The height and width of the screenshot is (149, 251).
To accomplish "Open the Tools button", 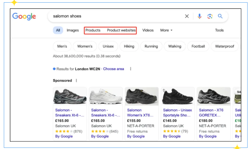I will (219, 30).
